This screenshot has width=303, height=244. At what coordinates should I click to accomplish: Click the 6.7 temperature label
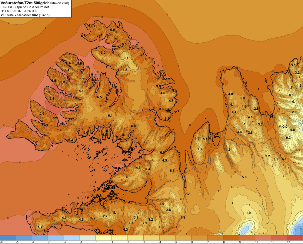tap(93, 26)
